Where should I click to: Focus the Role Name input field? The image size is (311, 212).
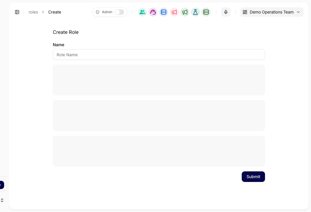tap(159, 54)
